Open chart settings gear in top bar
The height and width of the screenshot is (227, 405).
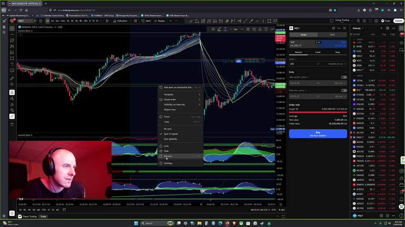[x=364, y=21]
